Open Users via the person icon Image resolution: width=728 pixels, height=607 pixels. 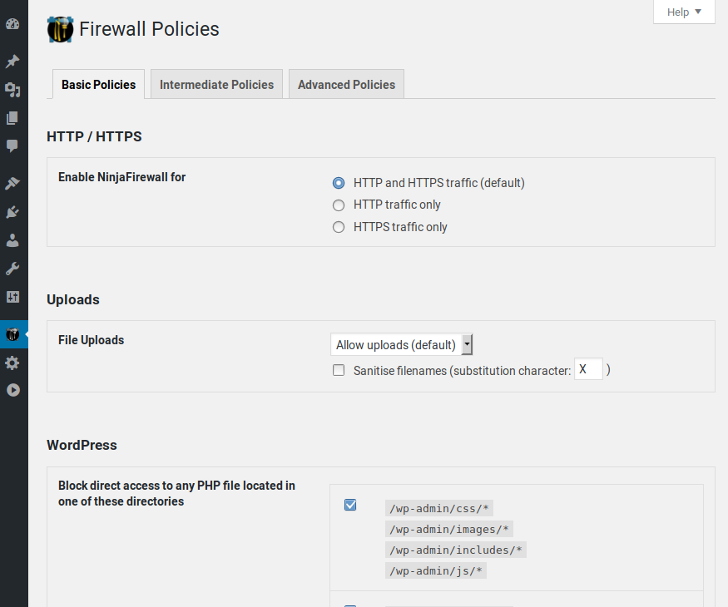tap(12, 240)
